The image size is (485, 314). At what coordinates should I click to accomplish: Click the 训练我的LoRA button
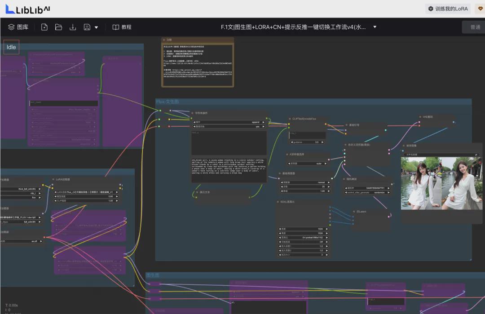pos(451,9)
